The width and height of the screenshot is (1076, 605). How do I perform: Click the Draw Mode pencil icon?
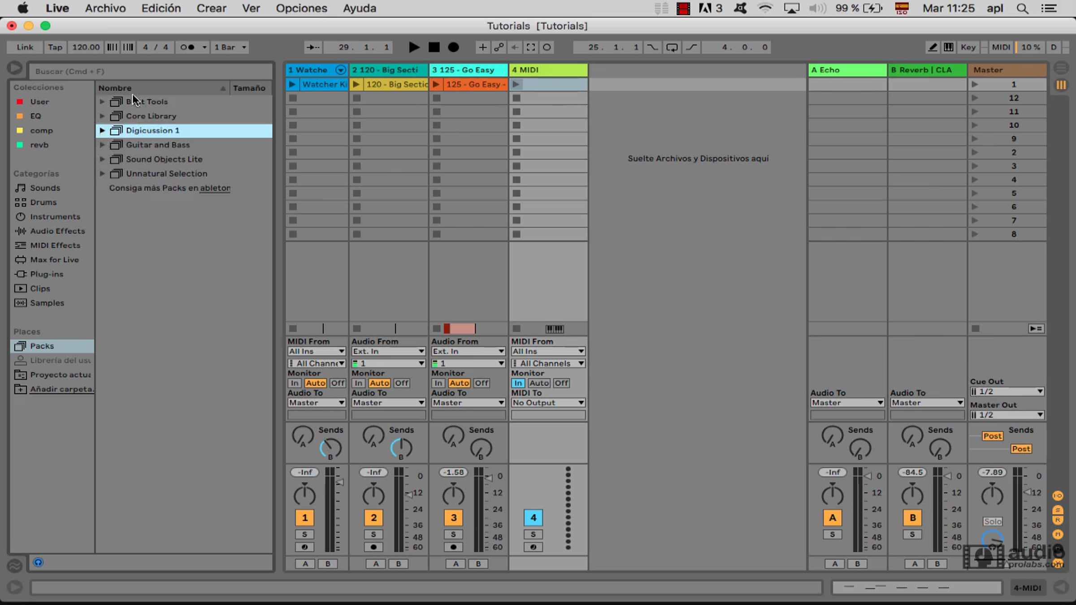[x=933, y=47]
